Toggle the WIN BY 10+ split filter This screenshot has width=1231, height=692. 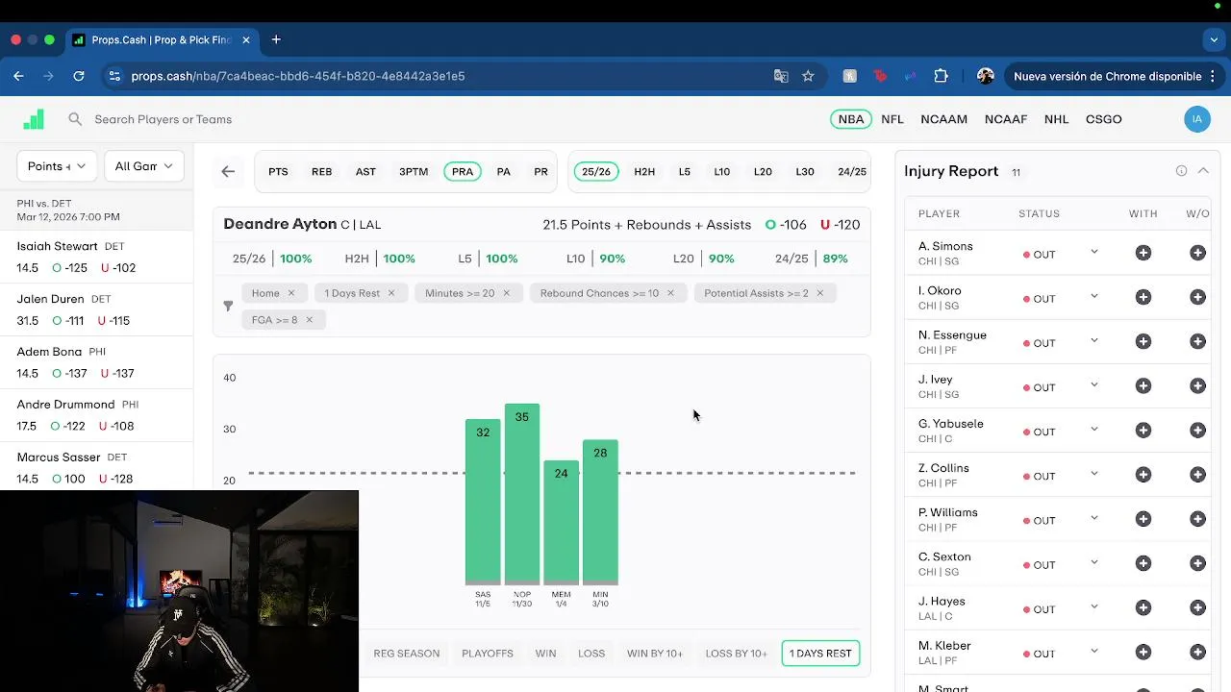tap(655, 654)
